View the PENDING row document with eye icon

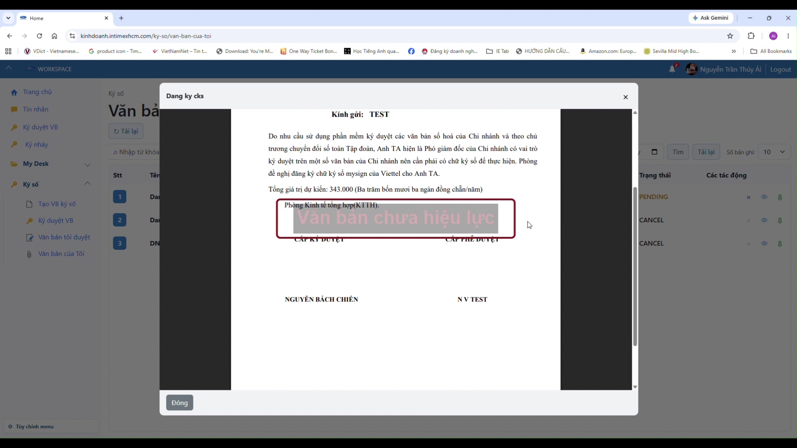click(x=764, y=197)
